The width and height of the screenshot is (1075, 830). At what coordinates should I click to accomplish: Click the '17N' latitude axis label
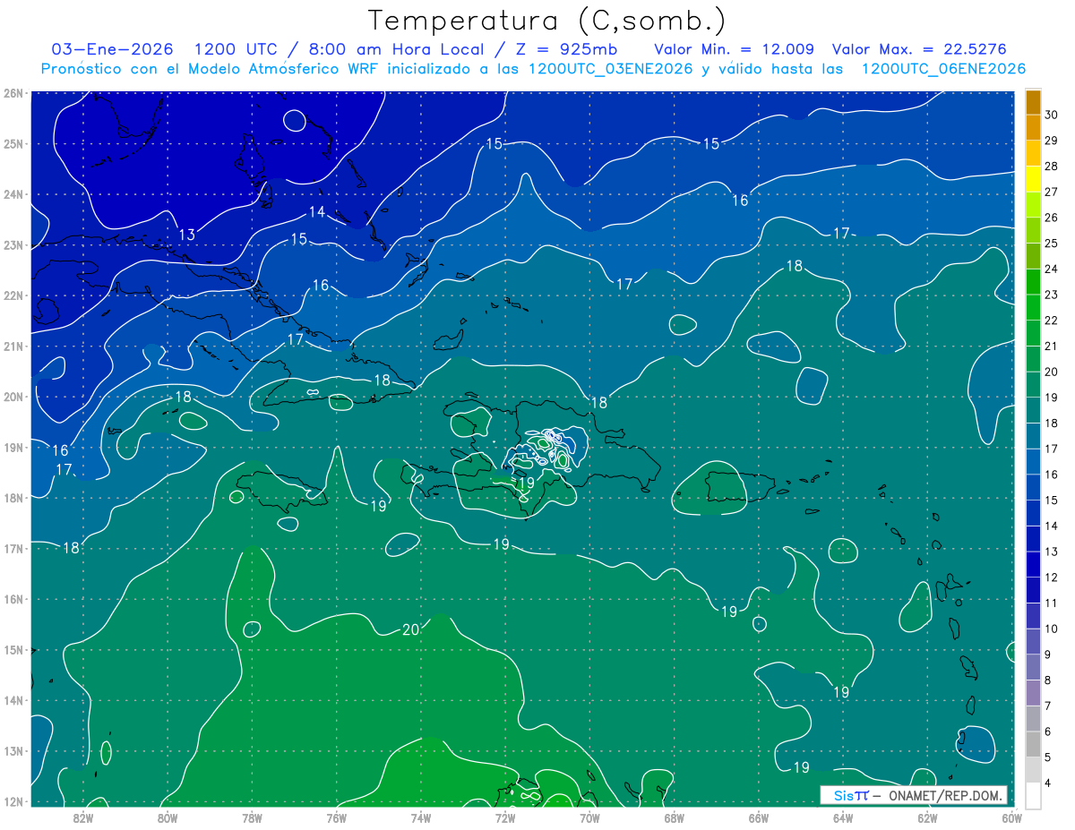pyautogui.click(x=13, y=548)
